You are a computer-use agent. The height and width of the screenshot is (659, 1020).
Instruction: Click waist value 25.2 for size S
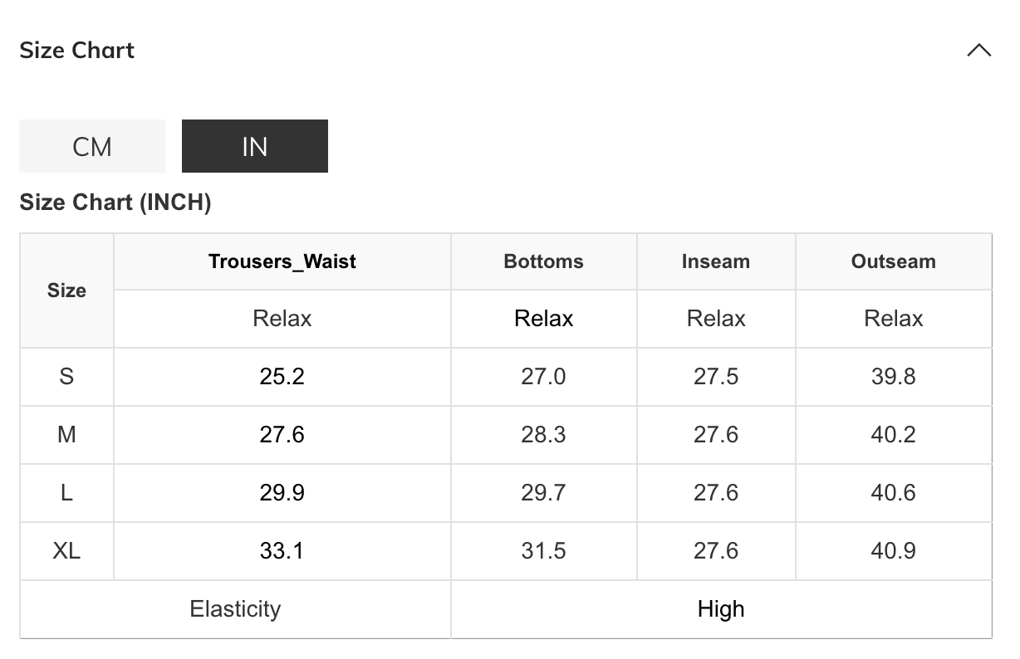click(x=282, y=377)
